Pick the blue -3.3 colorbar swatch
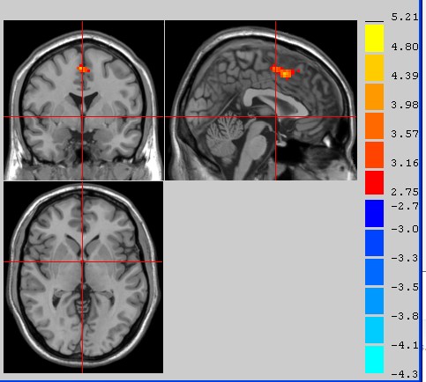The height and width of the screenshot is (382, 426). tap(374, 272)
